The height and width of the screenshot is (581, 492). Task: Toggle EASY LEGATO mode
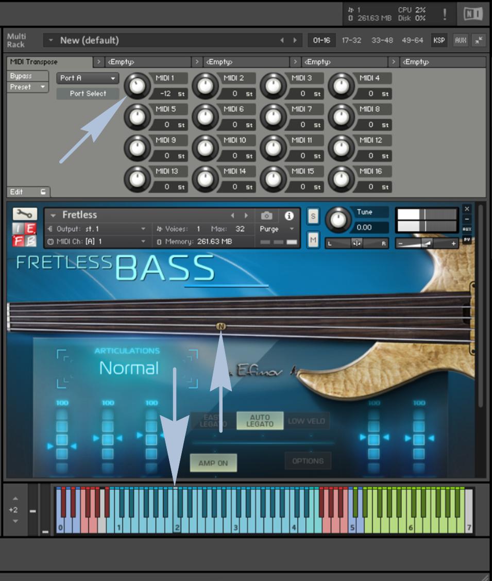tap(214, 421)
